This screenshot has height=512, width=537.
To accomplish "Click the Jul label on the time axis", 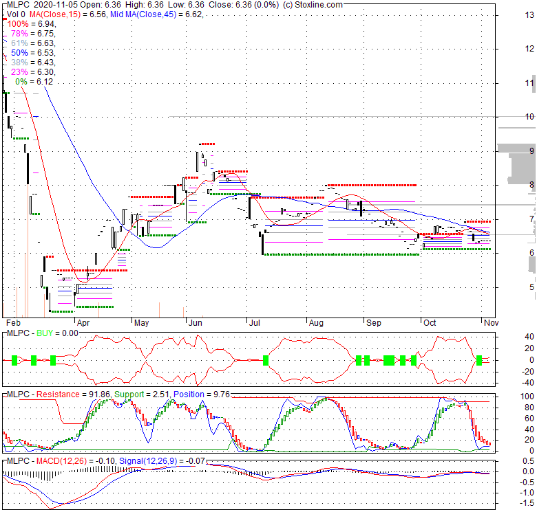I will pos(255,323).
